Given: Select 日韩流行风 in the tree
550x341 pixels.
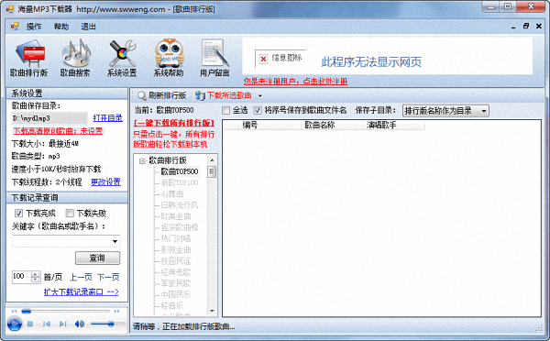Looking at the screenshot, I should tap(180, 205).
